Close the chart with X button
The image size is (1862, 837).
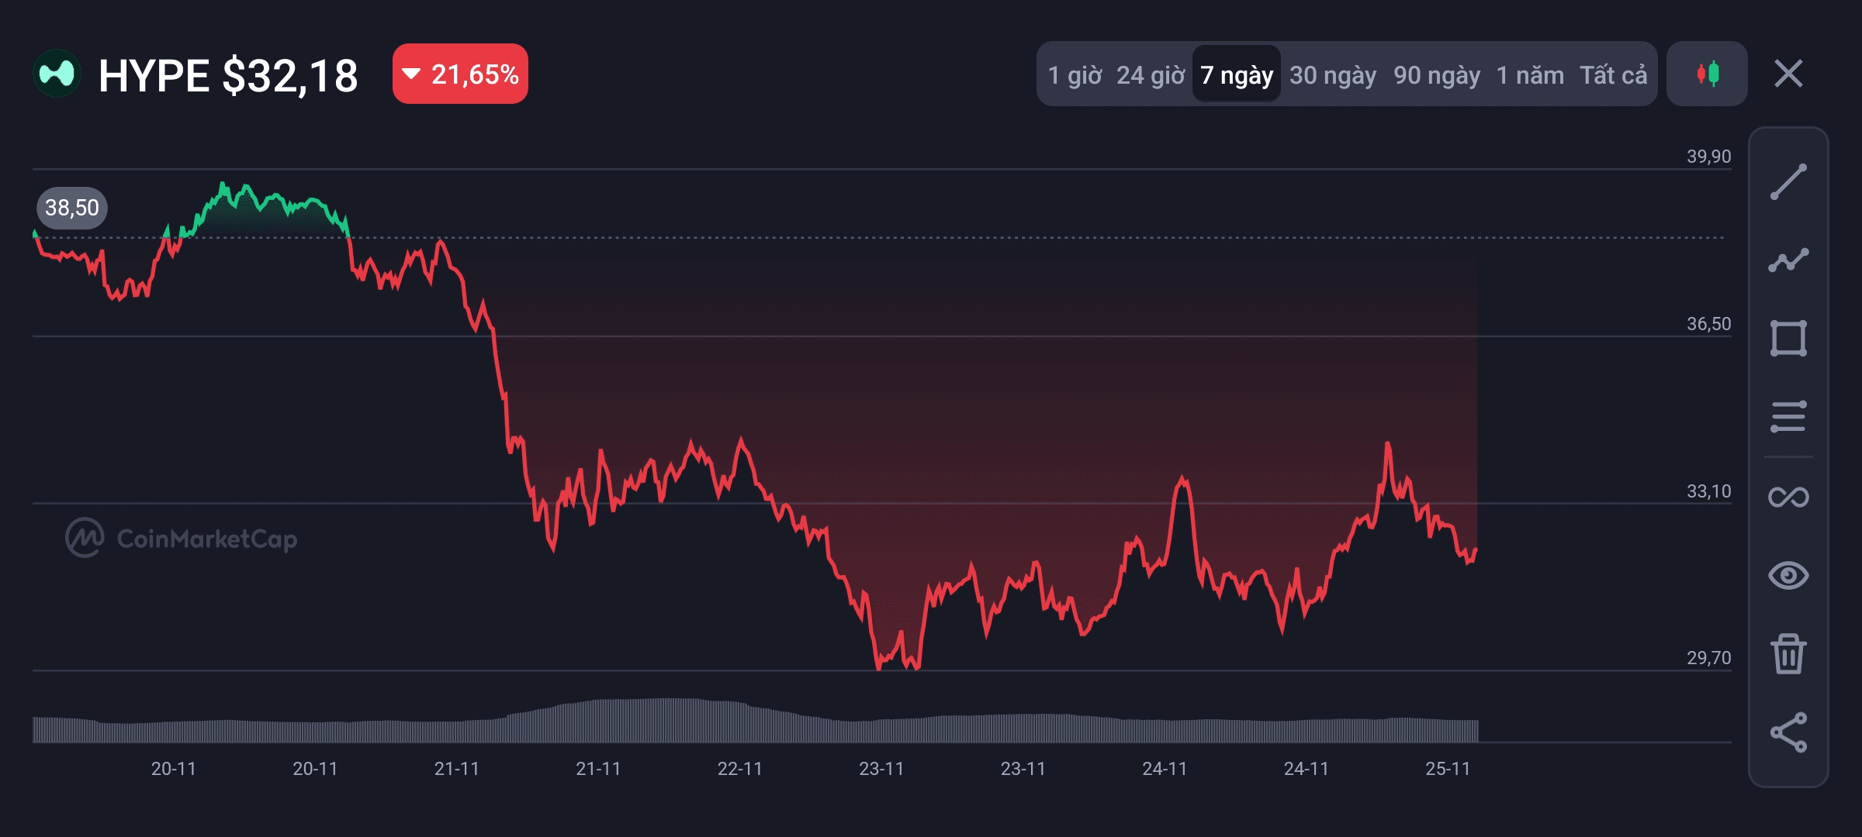1788,74
